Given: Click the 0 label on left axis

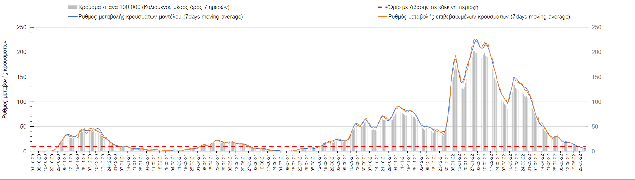Looking at the screenshot, I should pos(25,151).
